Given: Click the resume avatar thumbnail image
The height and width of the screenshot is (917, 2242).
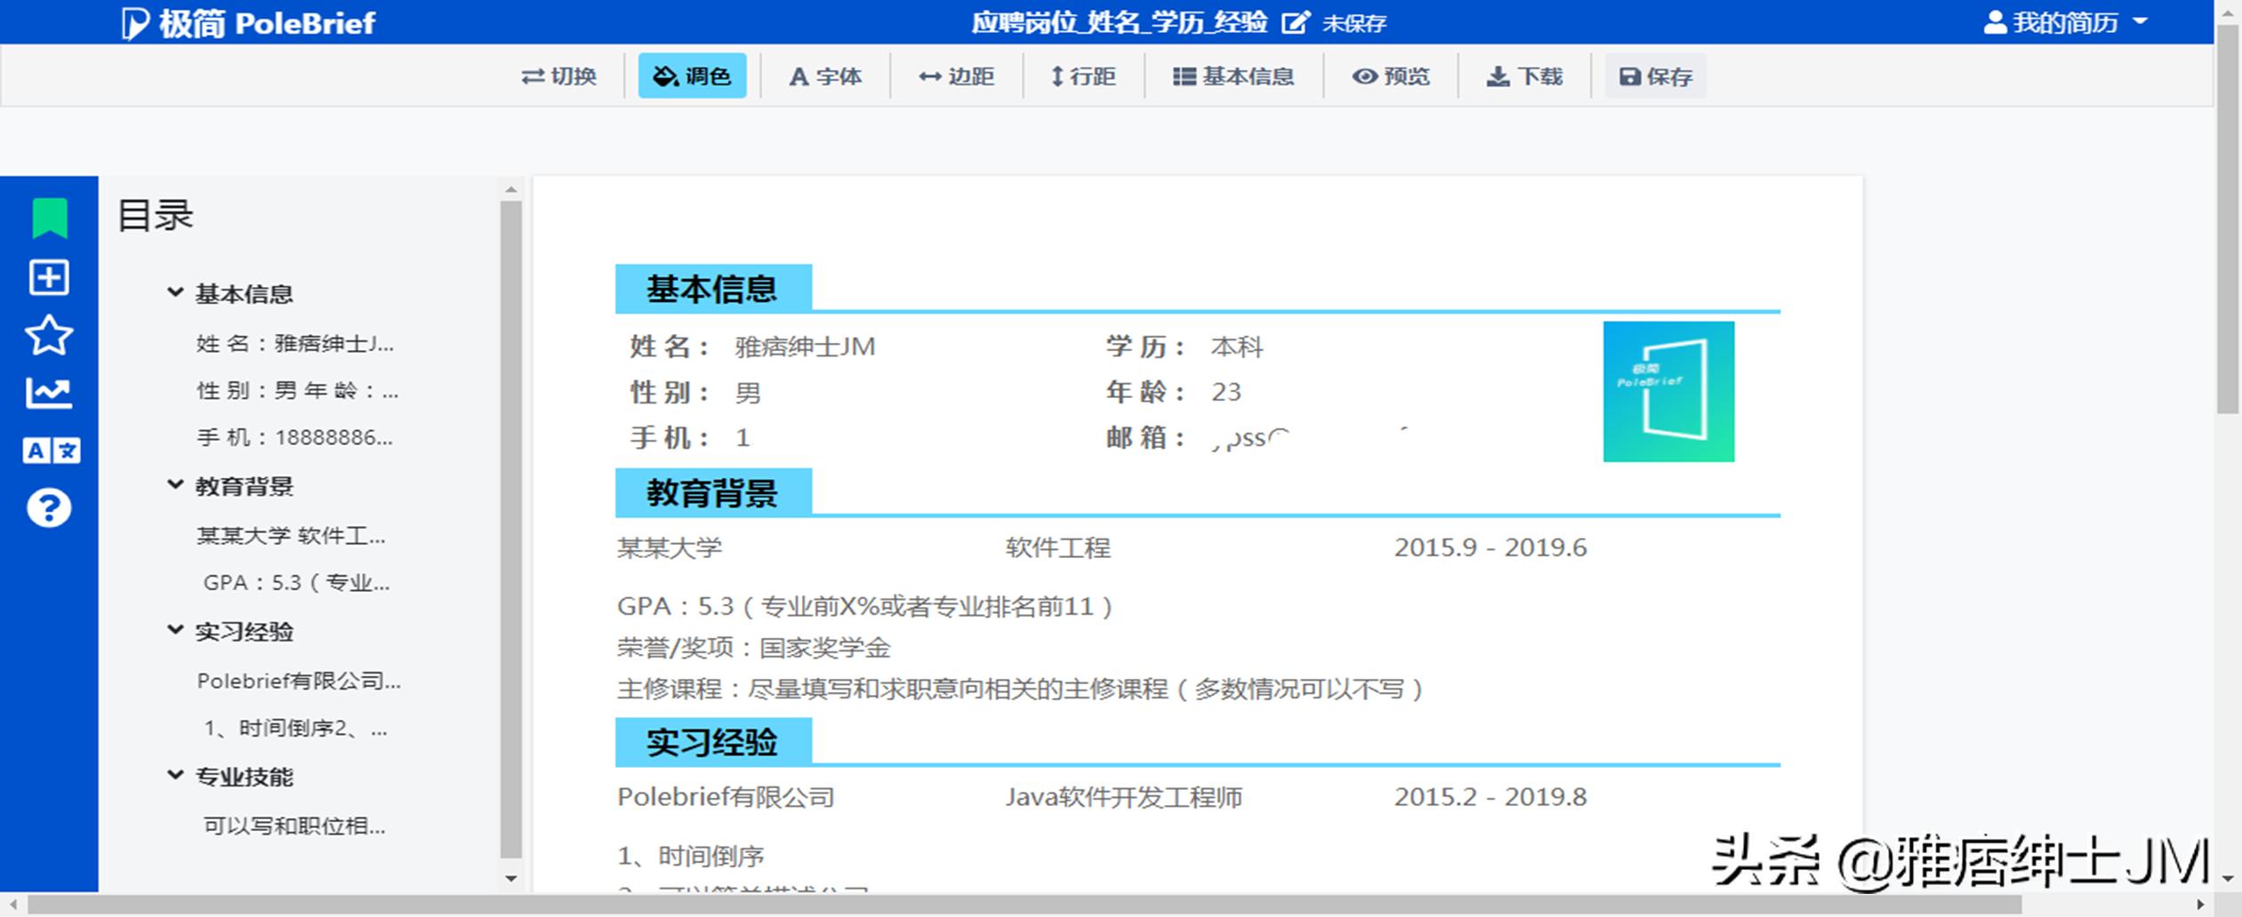Looking at the screenshot, I should [x=1668, y=391].
